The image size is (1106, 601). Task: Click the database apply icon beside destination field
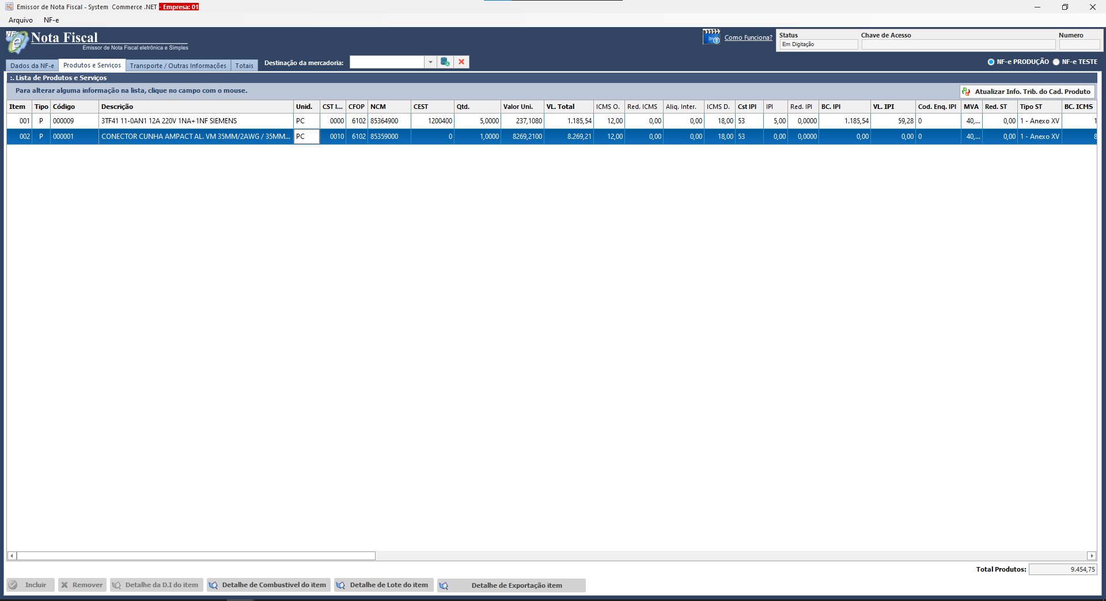coord(445,62)
